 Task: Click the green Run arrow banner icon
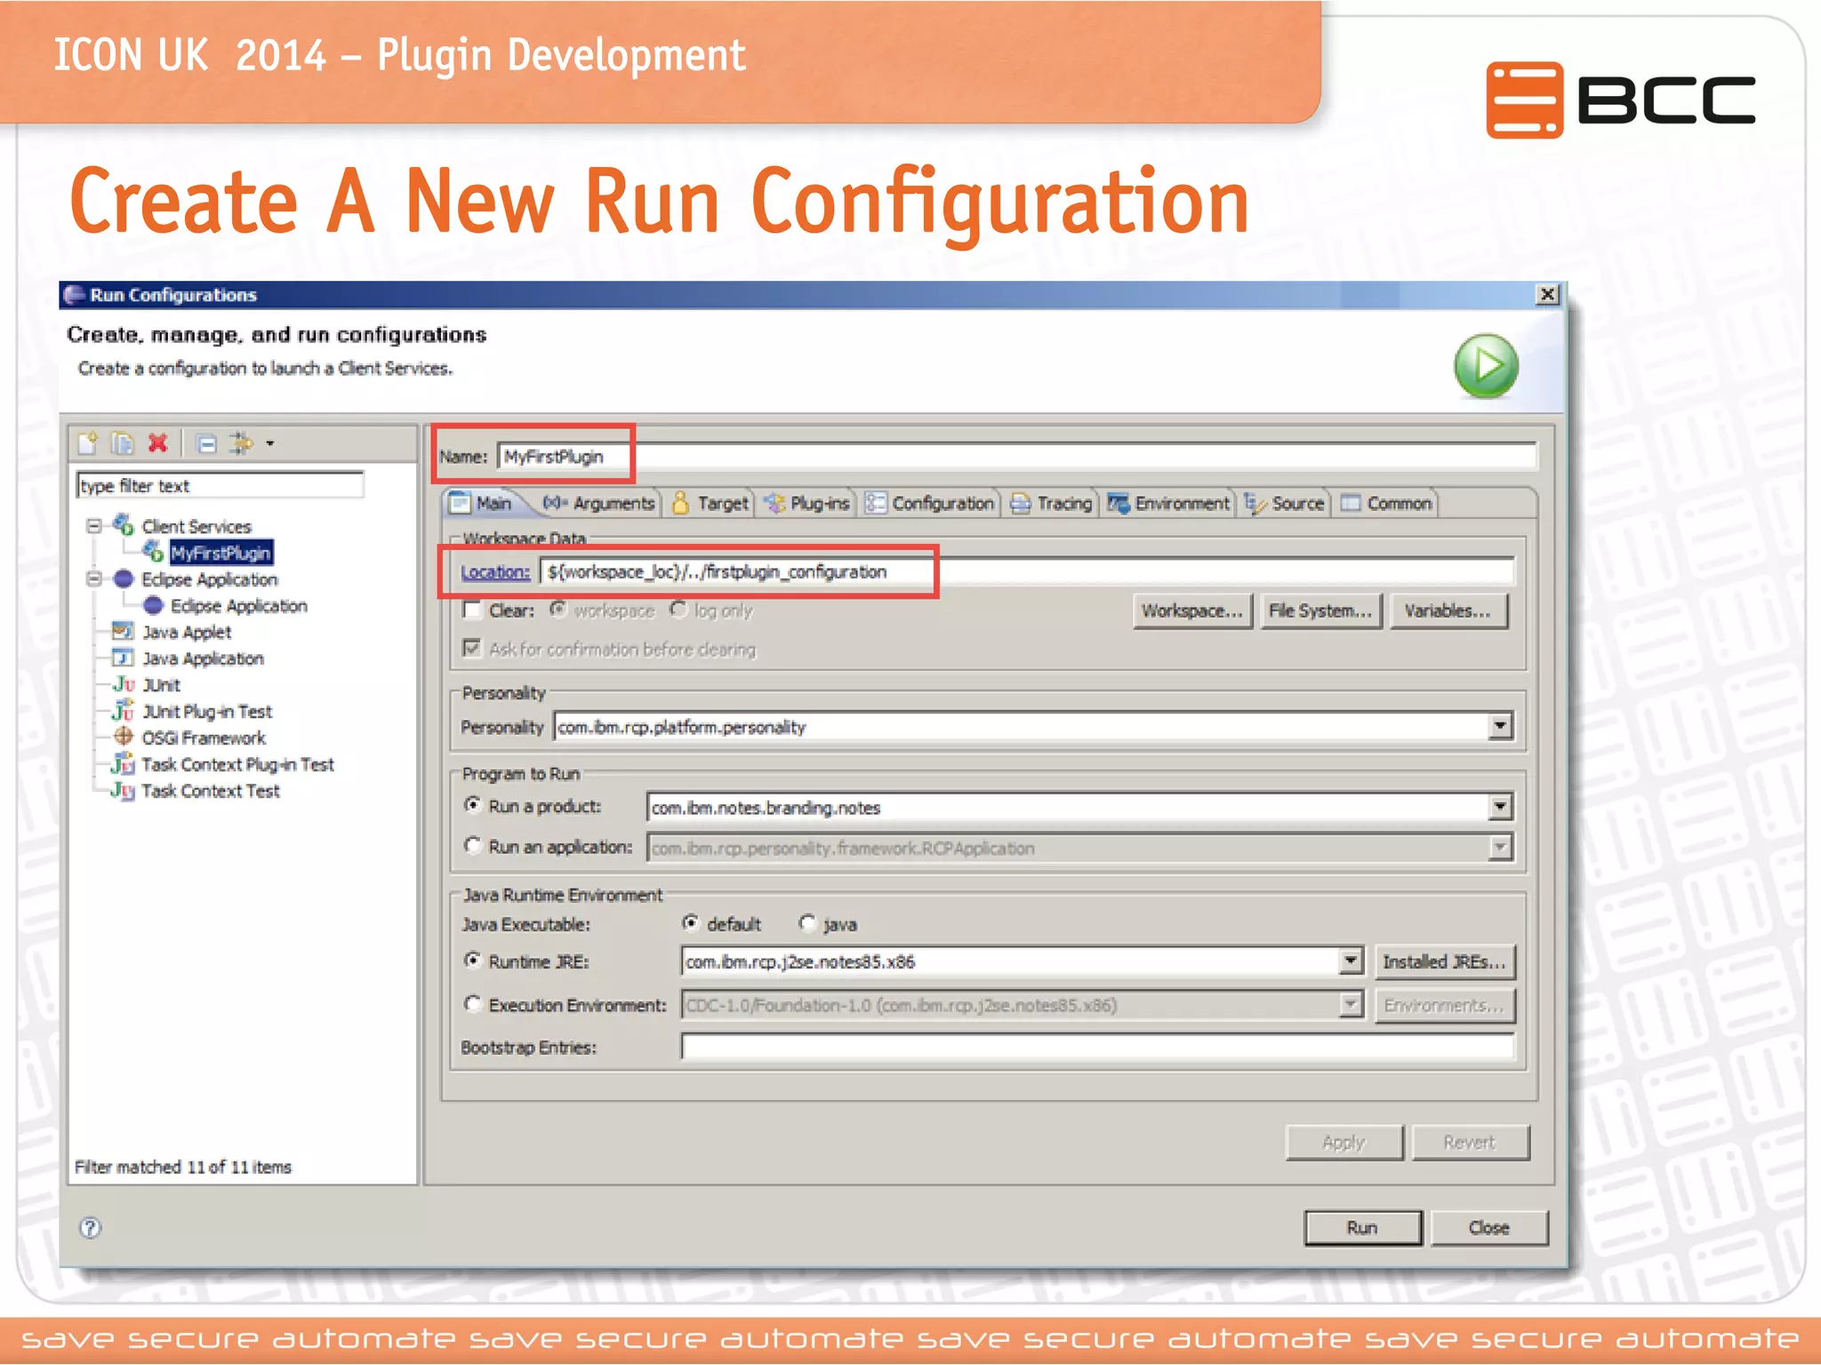click(x=1486, y=366)
